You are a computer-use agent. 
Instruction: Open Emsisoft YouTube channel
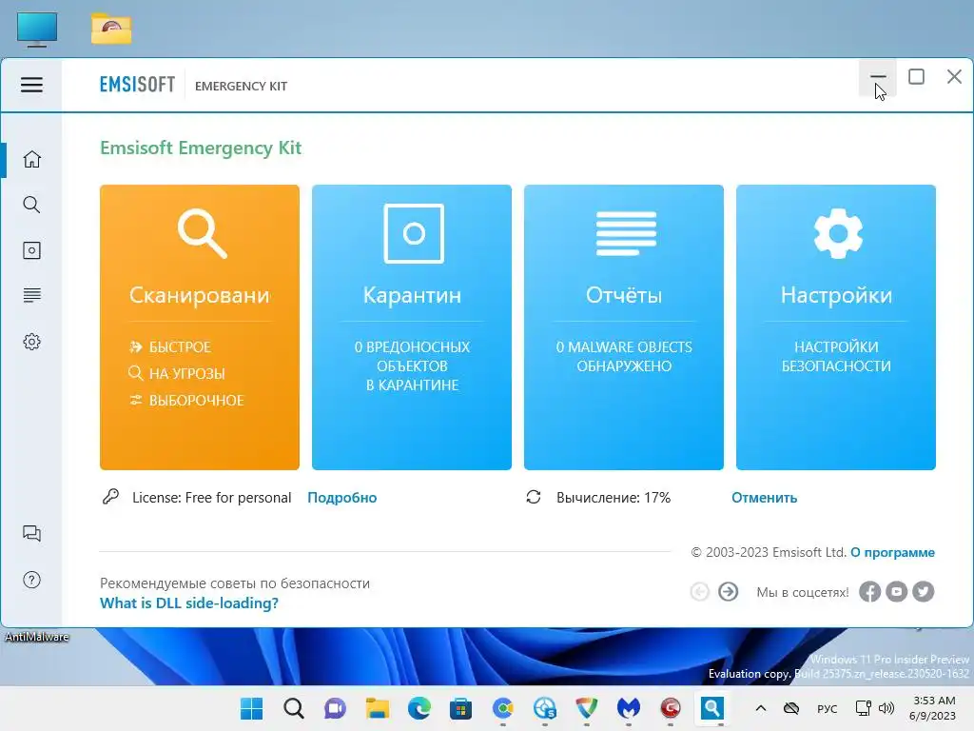(896, 592)
